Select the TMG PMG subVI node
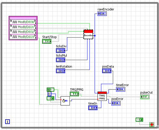 pos(102,96)
